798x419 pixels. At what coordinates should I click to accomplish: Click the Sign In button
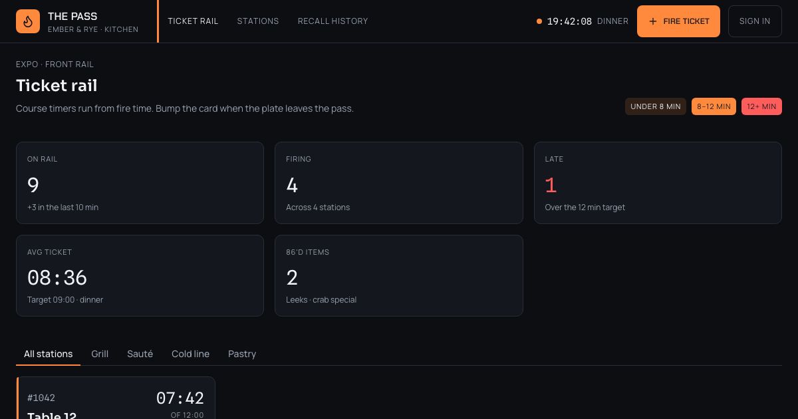755,21
